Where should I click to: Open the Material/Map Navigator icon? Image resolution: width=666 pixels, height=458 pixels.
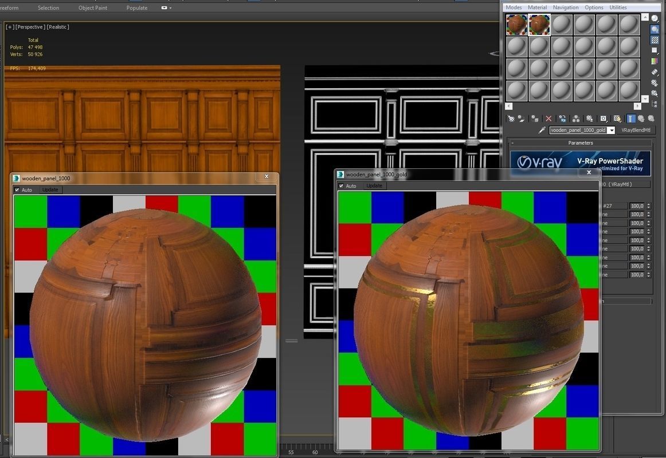click(x=655, y=104)
